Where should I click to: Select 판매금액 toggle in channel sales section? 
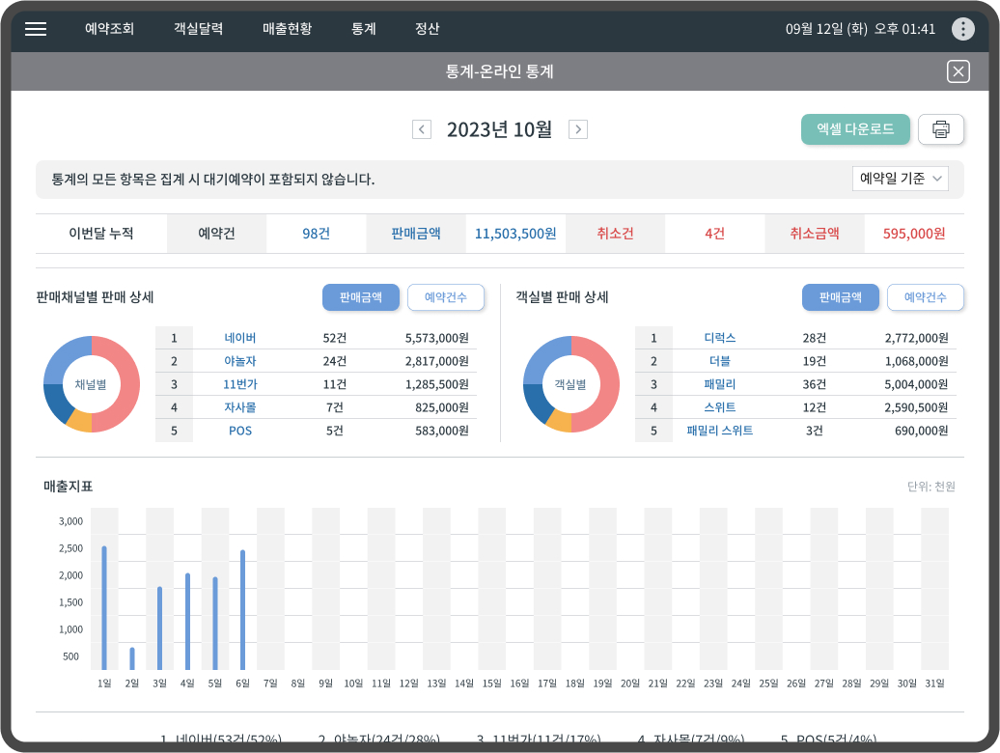pyautogui.click(x=361, y=297)
